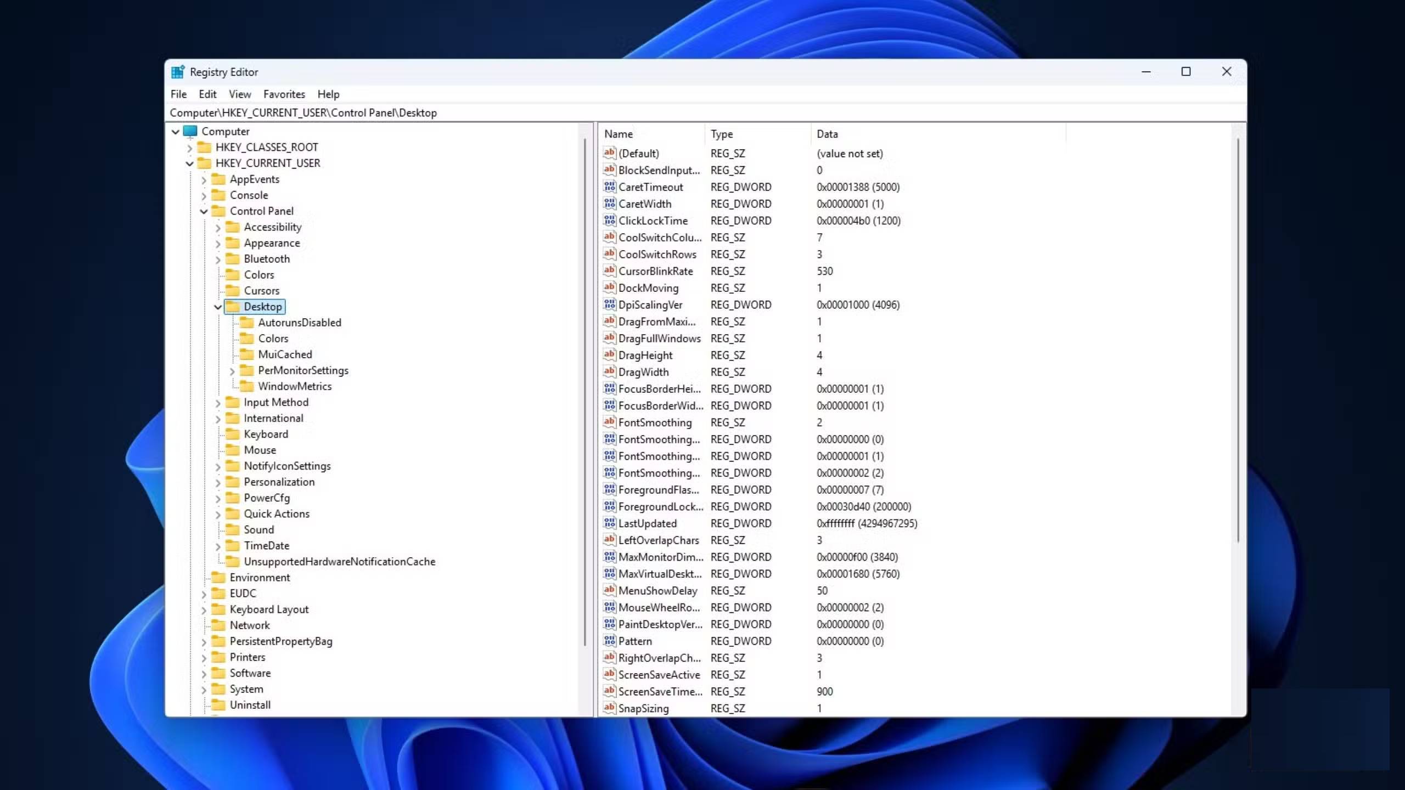Click the Desktop folder icon in tree

pos(233,307)
